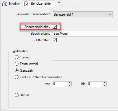Image resolution: width=118 pixels, height=111 pixels.
Task: Increase the bis value with up arrow
Action: (105, 83)
